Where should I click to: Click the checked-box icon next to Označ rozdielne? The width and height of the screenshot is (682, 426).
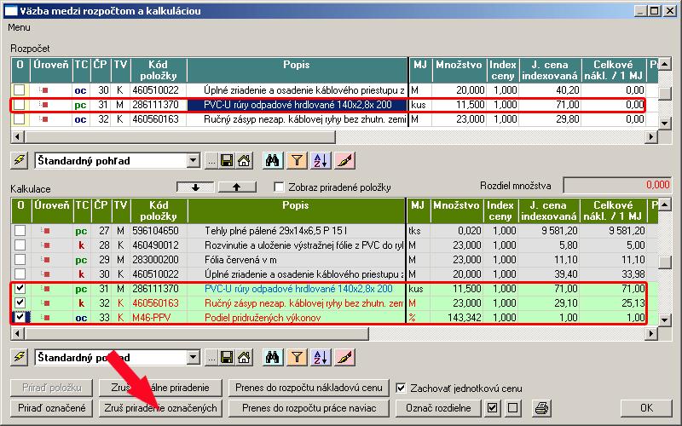click(492, 408)
